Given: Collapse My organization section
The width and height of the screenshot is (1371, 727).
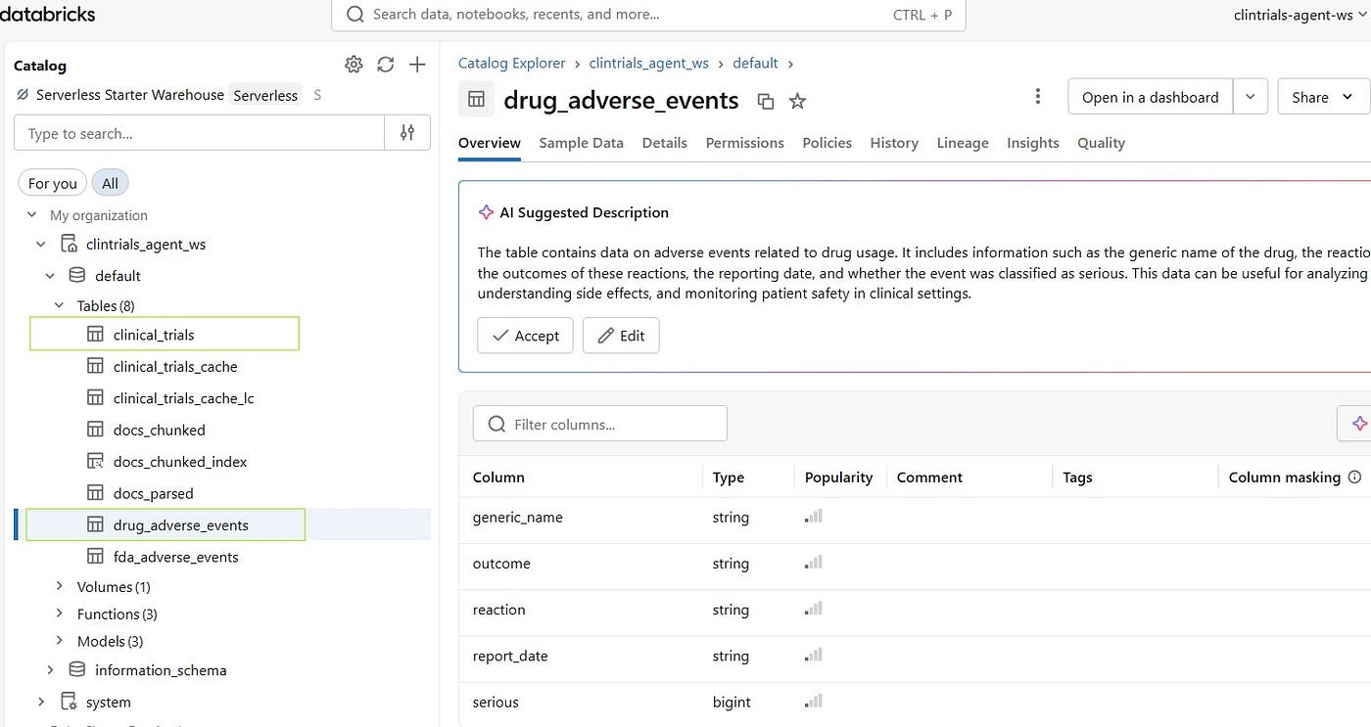Looking at the screenshot, I should click(31, 215).
